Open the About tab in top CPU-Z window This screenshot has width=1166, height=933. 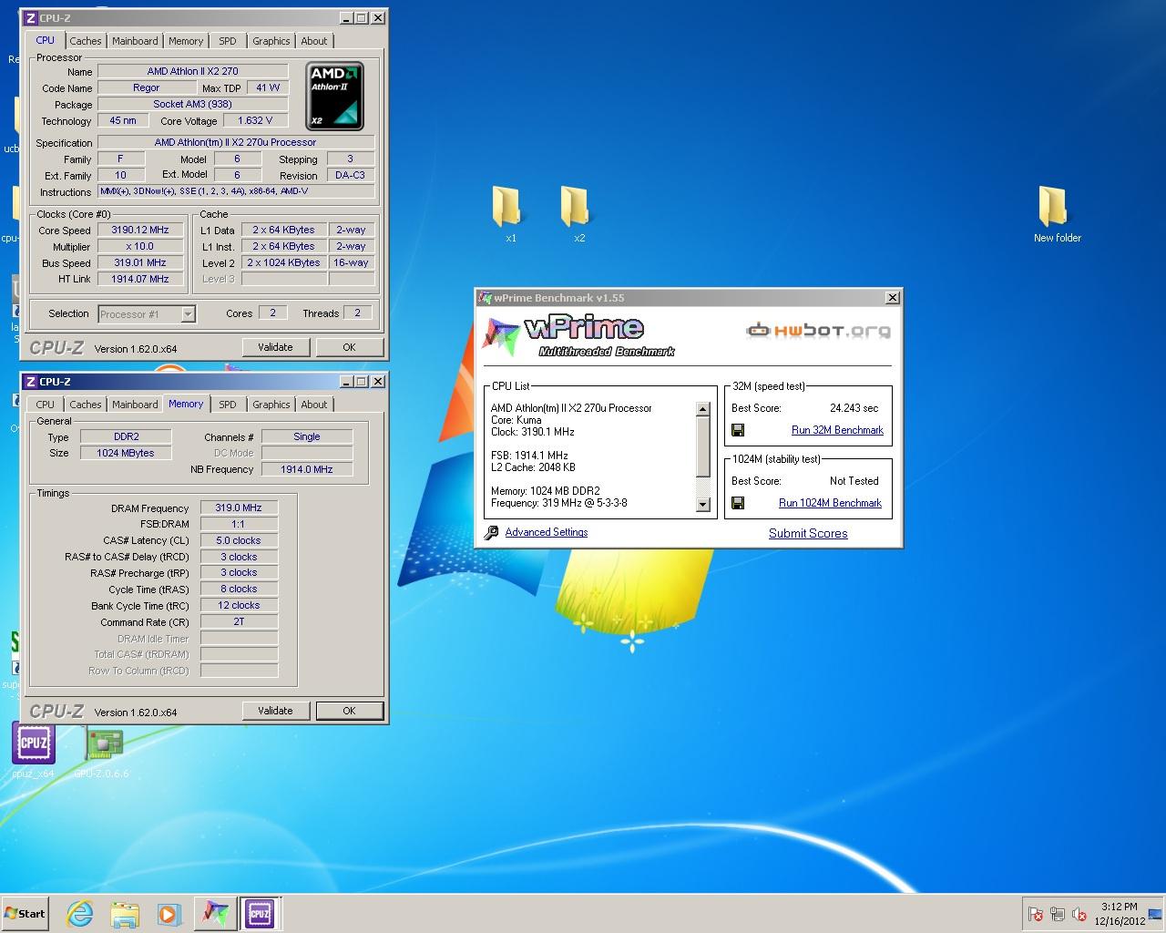tap(314, 41)
